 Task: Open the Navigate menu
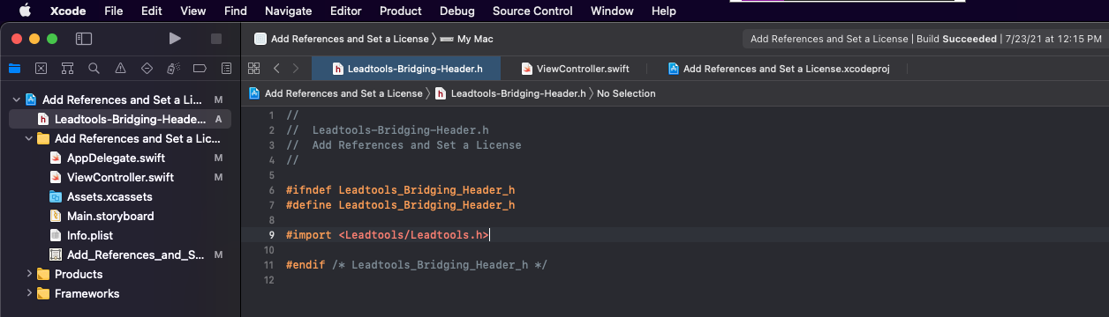coord(288,11)
